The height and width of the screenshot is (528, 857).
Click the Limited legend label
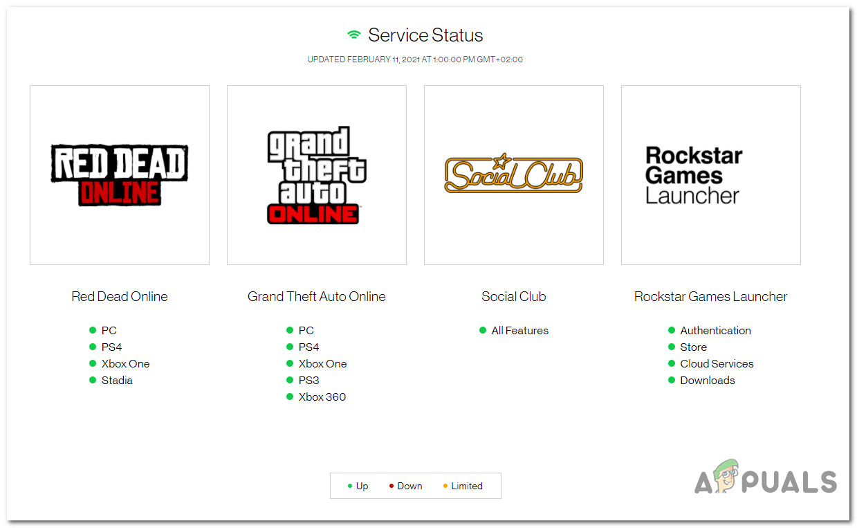click(467, 486)
